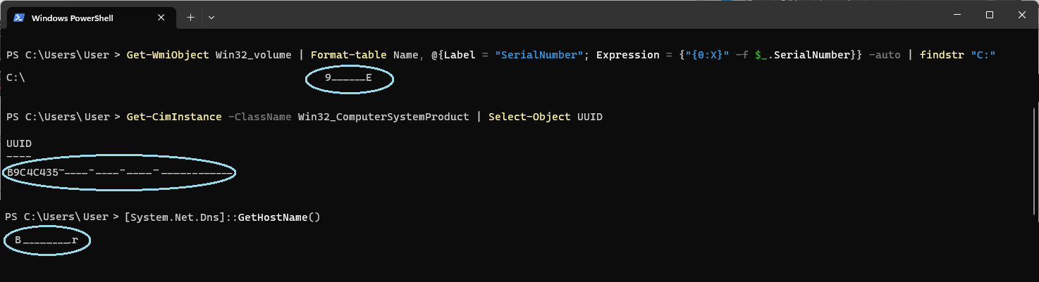Image resolution: width=1039 pixels, height=282 pixels.
Task: Open a new terminal tab
Action: coord(190,17)
